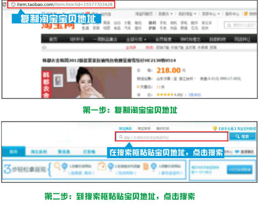The image size is (259, 205).
Task: Click the orange gift box step-two icon
Action: 102,166
